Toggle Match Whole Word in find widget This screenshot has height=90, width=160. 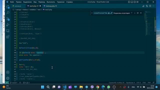point(109,13)
